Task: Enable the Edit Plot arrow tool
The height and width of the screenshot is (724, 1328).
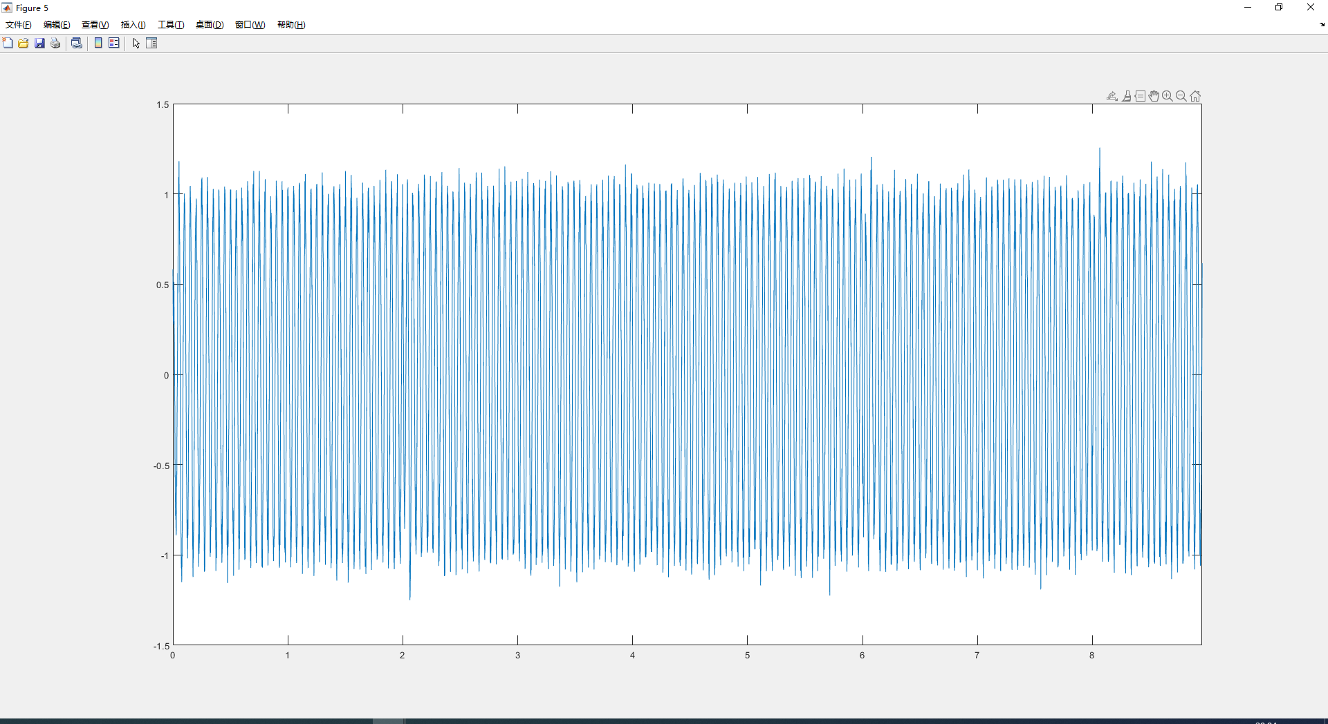Action: [x=136, y=43]
